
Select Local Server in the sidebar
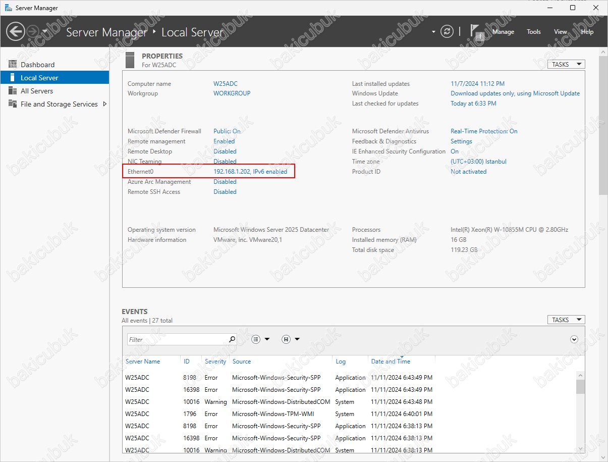click(x=54, y=78)
